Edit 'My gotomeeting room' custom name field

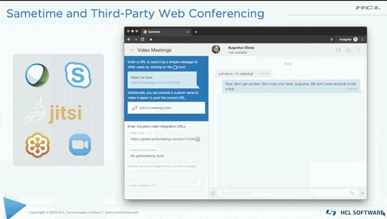[x=166, y=155]
